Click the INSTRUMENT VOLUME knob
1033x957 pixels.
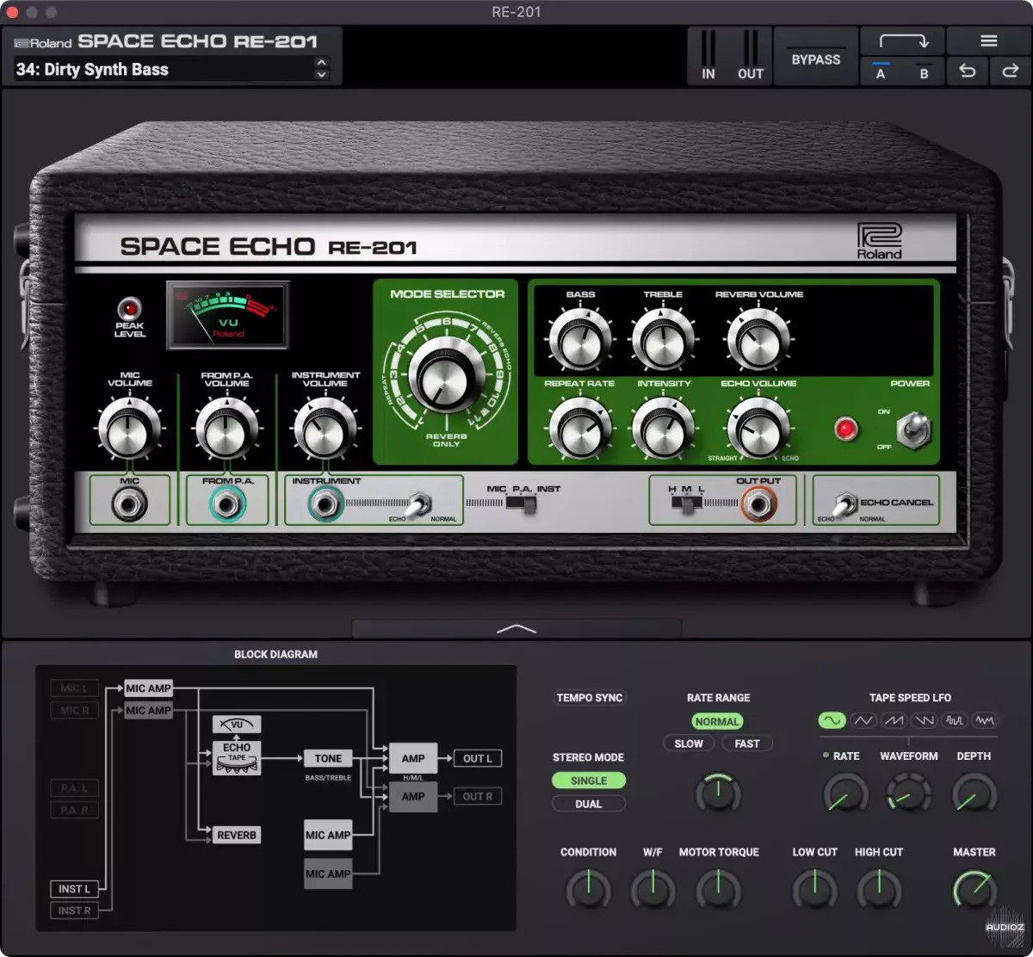325,428
